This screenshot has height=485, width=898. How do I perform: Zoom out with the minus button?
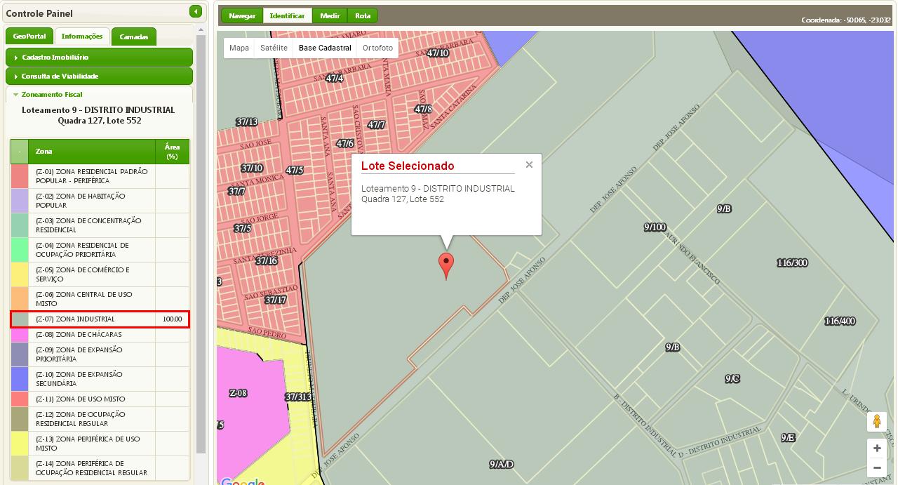click(x=877, y=467)
